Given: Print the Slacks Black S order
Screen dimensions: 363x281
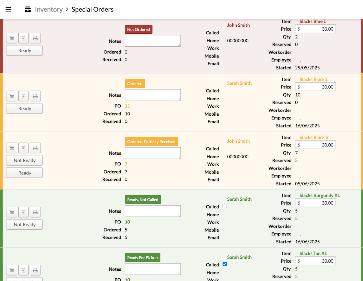Looking at the screenshot, I should coord(35,148).
